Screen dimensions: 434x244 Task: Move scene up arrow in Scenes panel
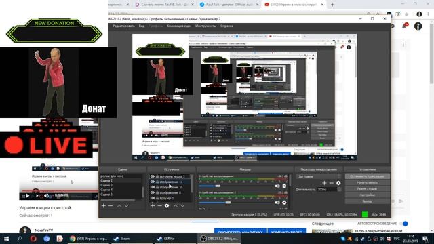click(x=119, y=206)
